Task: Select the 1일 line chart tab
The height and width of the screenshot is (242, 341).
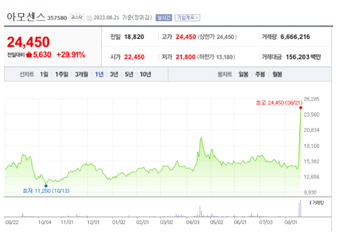Action: 44,74
